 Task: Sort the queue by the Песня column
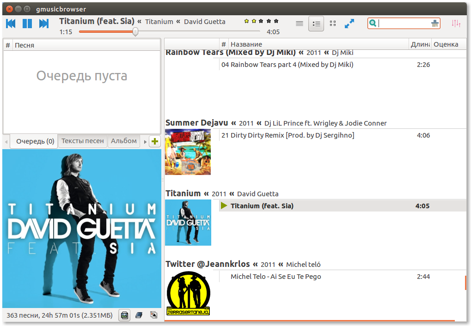(x=86, y=45)
